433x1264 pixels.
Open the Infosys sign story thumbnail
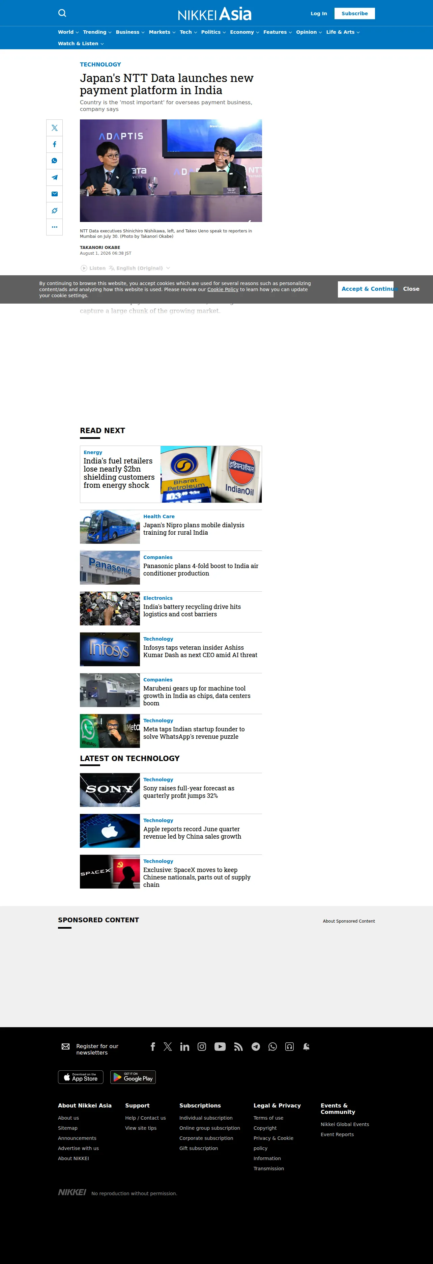tap(110, 649)
